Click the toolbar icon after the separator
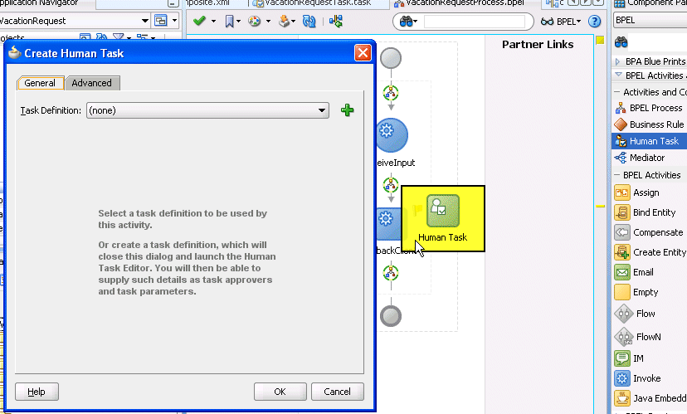This screenshot has width=687, height=414. pyautogui.click(x=336, y=21)
